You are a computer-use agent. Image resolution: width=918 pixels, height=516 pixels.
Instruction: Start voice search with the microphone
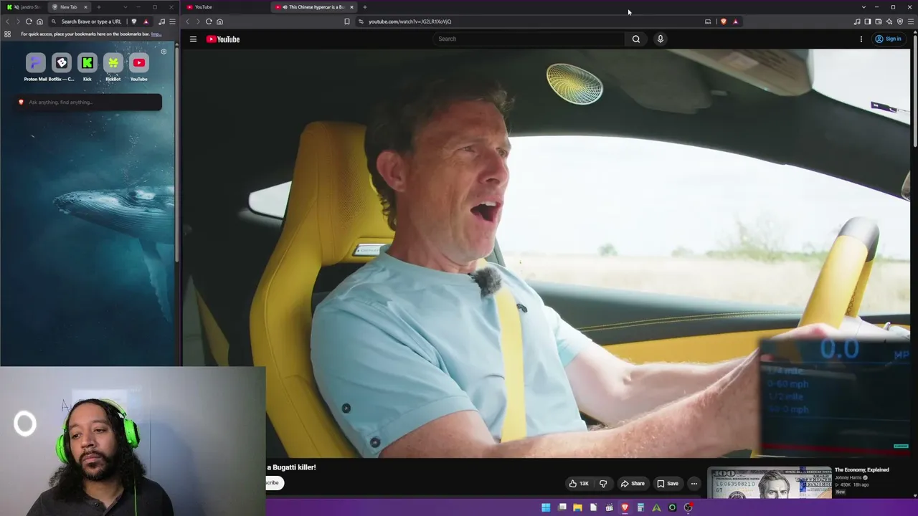coord(661,39)
